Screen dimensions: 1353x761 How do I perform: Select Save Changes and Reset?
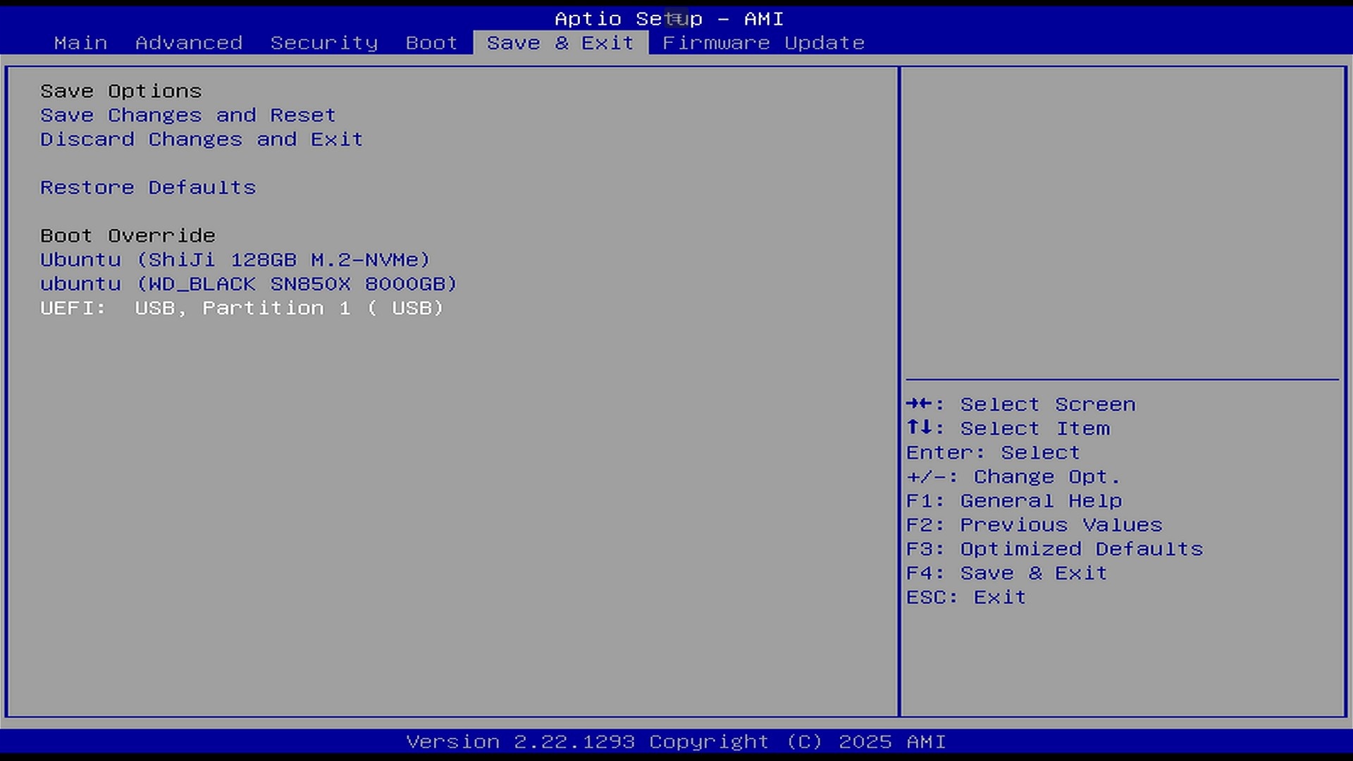point(187,116)
